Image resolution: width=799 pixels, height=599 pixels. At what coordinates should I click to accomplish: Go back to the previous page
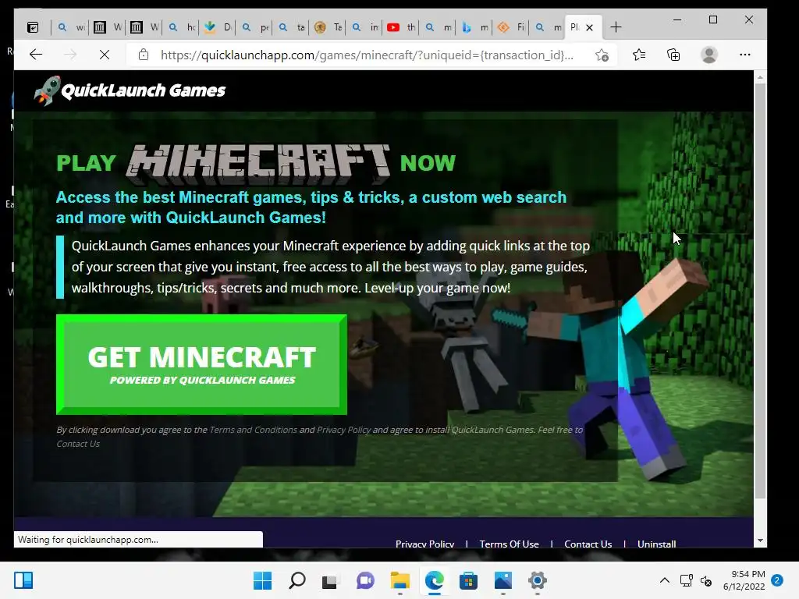[36, 55]
